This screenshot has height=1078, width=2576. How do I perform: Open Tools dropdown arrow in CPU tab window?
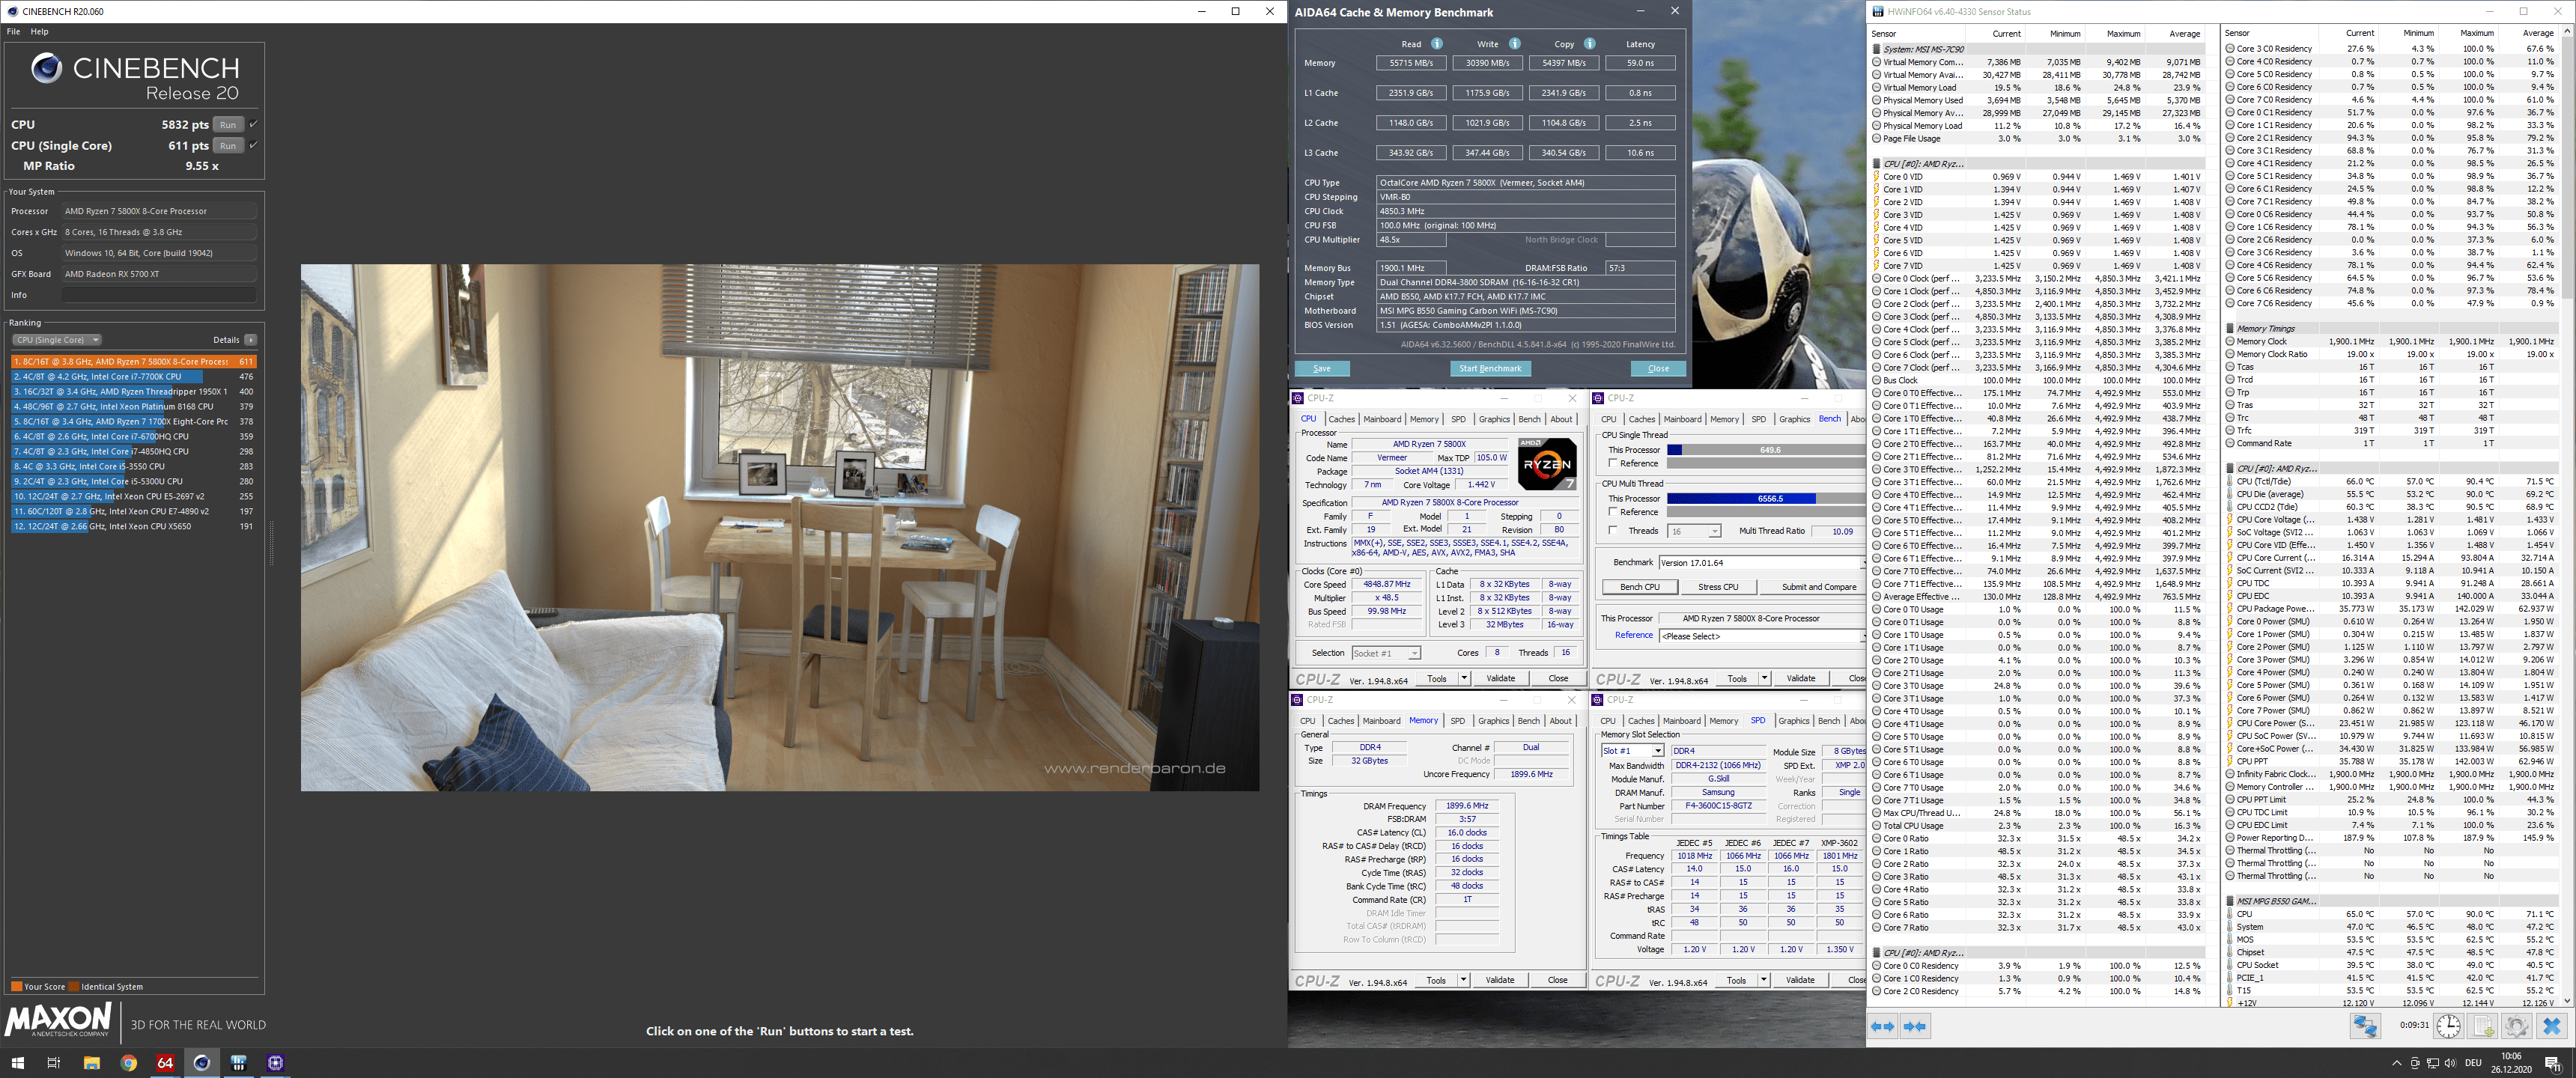tap(1464, 678)
